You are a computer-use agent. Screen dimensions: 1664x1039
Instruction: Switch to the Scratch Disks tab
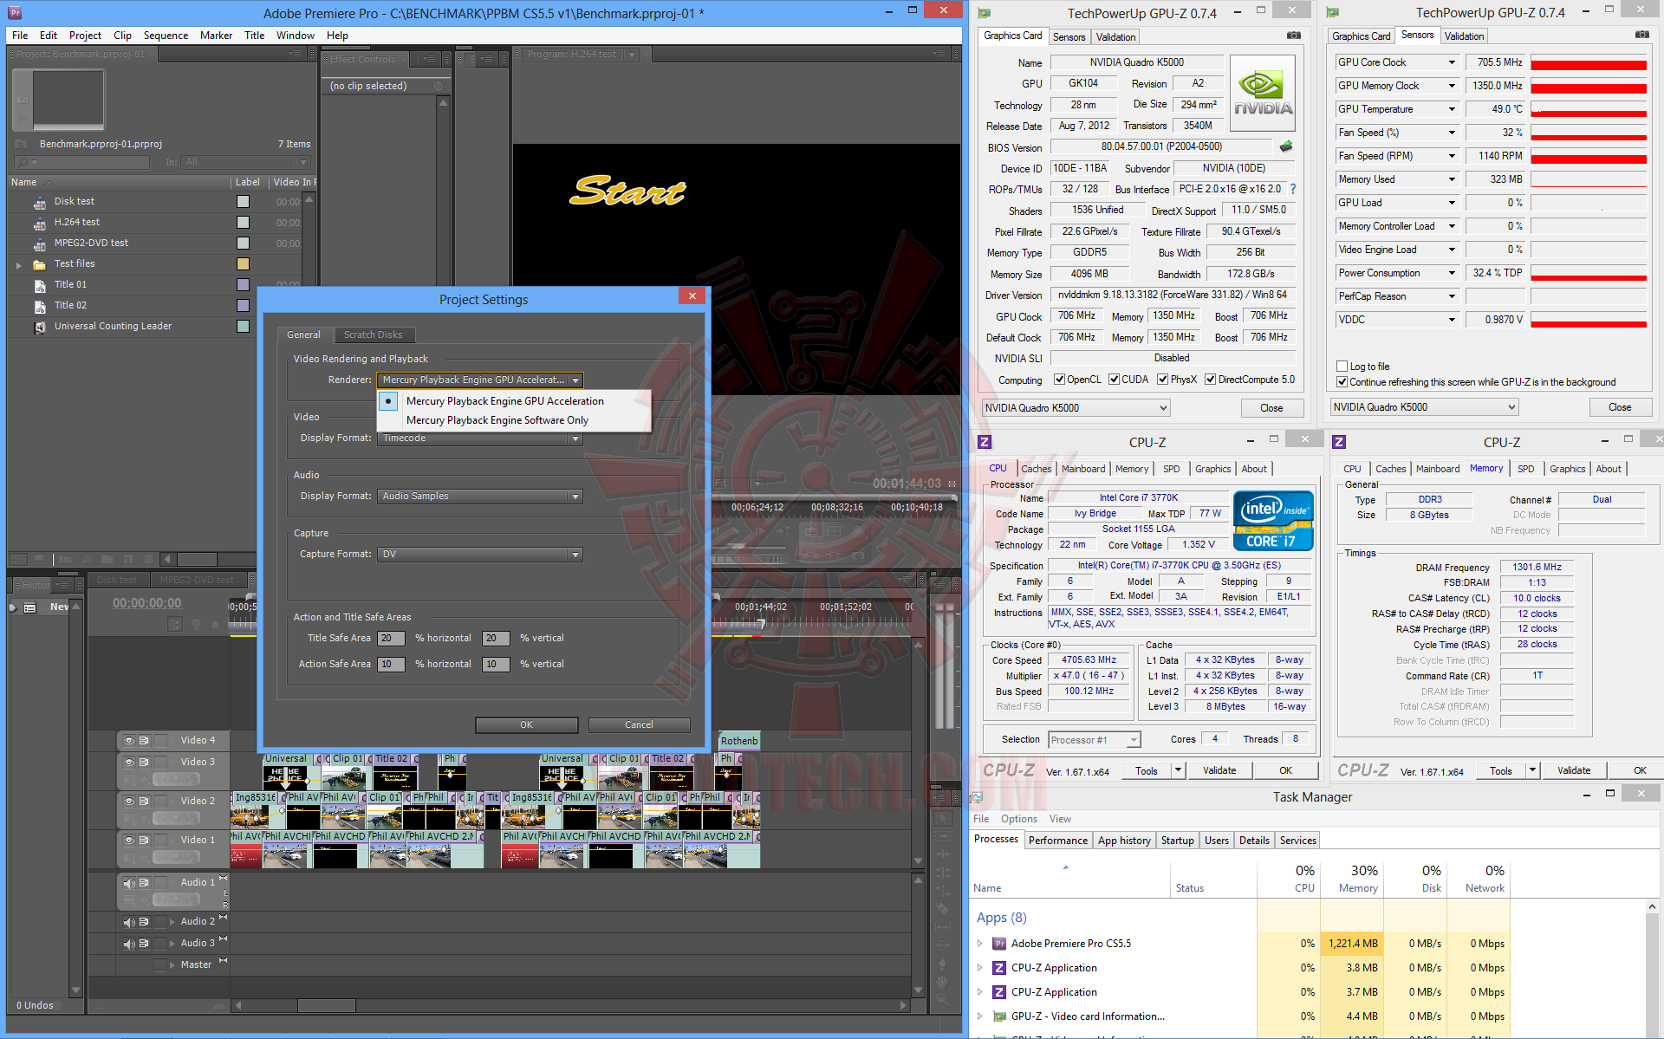pyautogui.click(x=373, y=334)
